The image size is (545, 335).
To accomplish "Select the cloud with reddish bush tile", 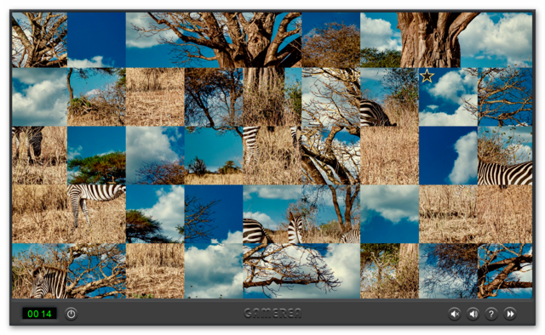I will pyautogui.click(x=155, y=156).
